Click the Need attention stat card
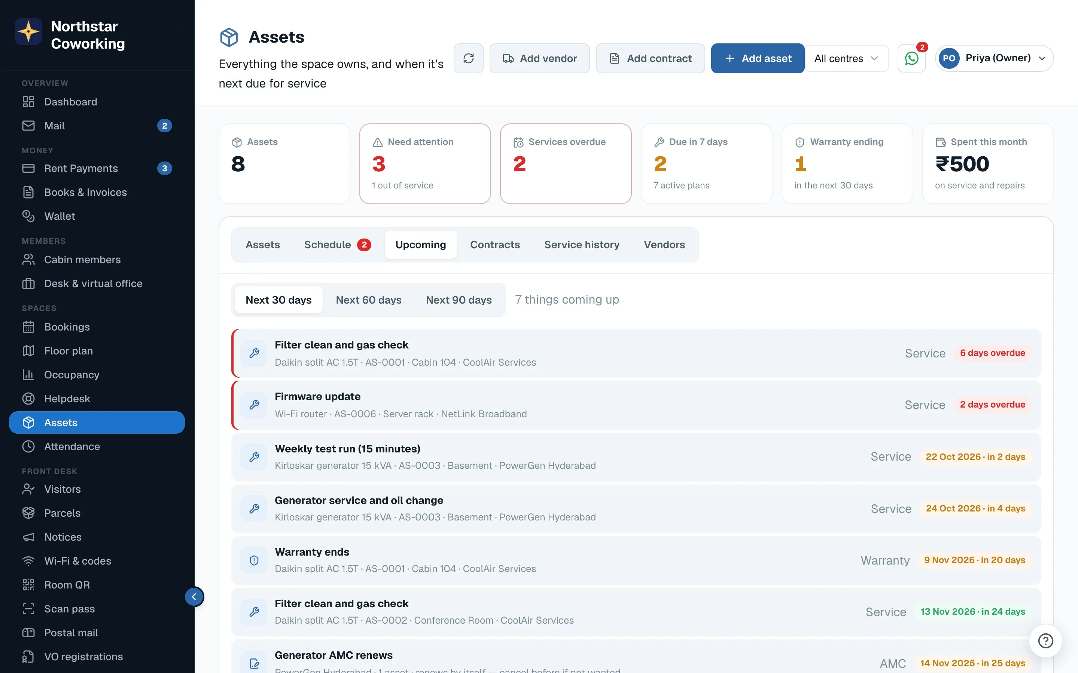The width and height of the screenshot is (1078, 673). pos(425,164)
